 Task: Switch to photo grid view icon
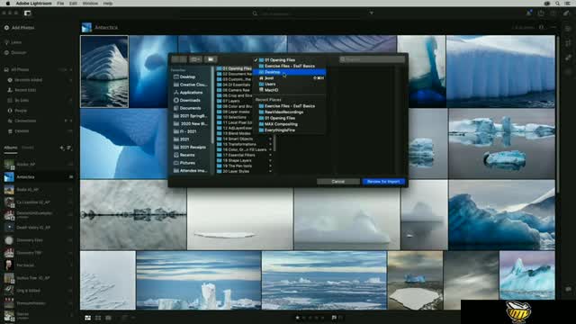(x=88, y=318)
